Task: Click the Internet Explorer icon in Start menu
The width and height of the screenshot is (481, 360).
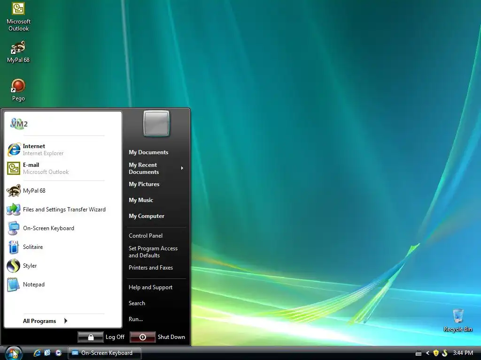Action: [x=14, y=150]
